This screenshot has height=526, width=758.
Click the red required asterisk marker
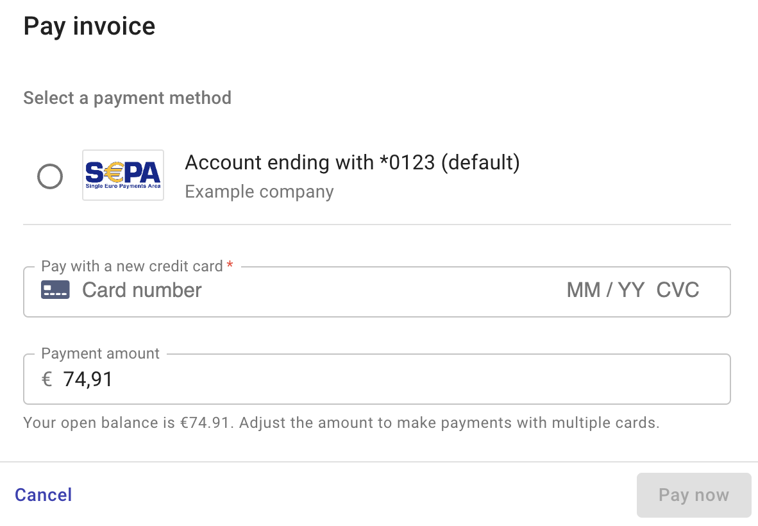point(230,264)
